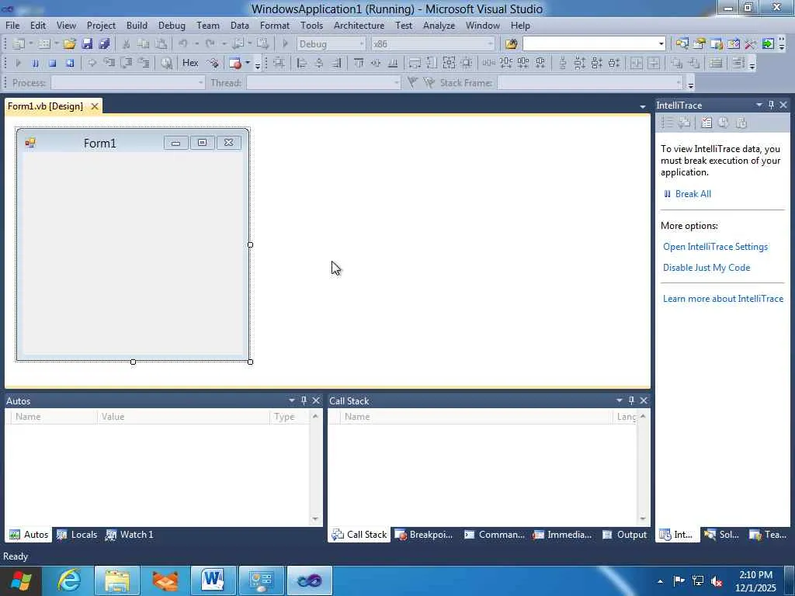Switch to the Locals tab

[77, 535]
